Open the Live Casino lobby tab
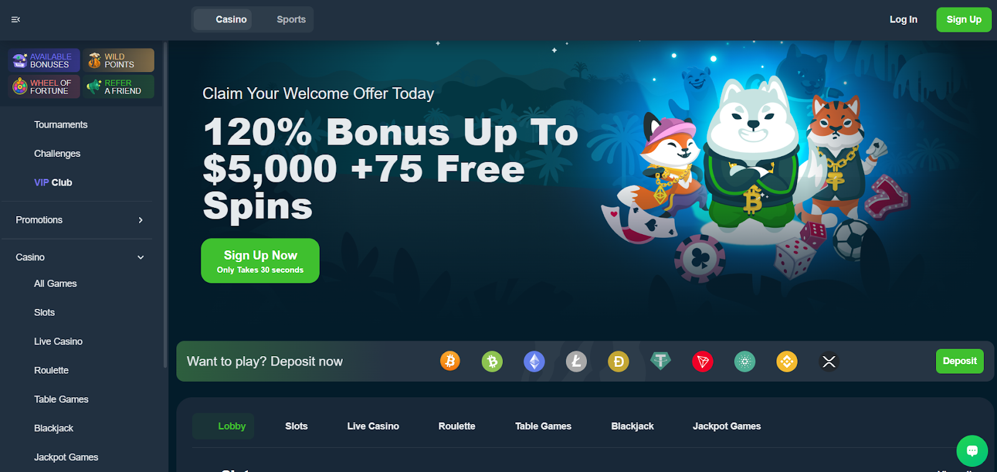The height and width of the screenshot is (472, 997). (373, 426)
